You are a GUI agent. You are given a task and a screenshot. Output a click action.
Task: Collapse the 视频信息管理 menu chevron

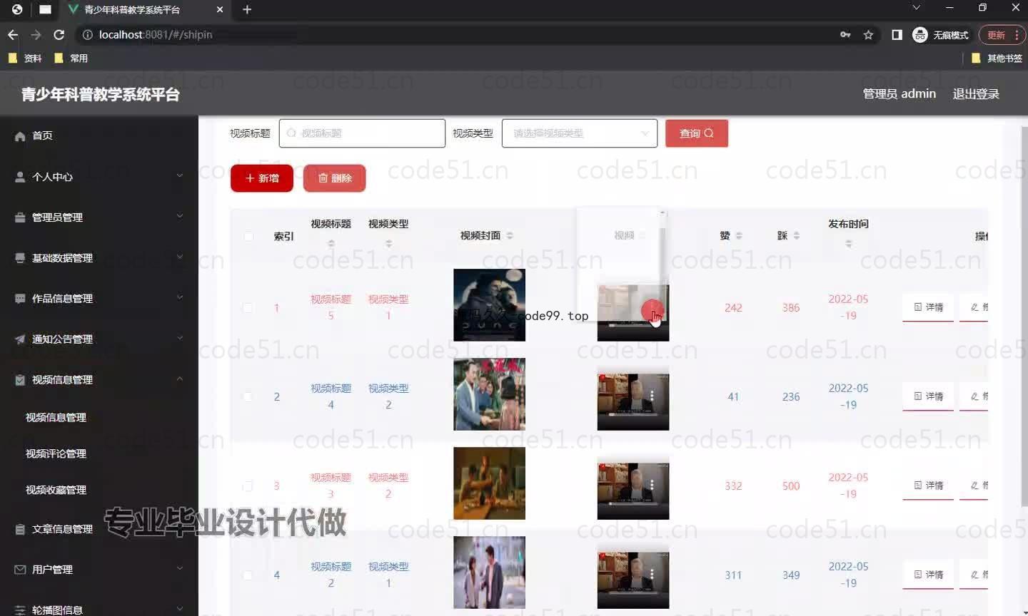pos(180,379)
